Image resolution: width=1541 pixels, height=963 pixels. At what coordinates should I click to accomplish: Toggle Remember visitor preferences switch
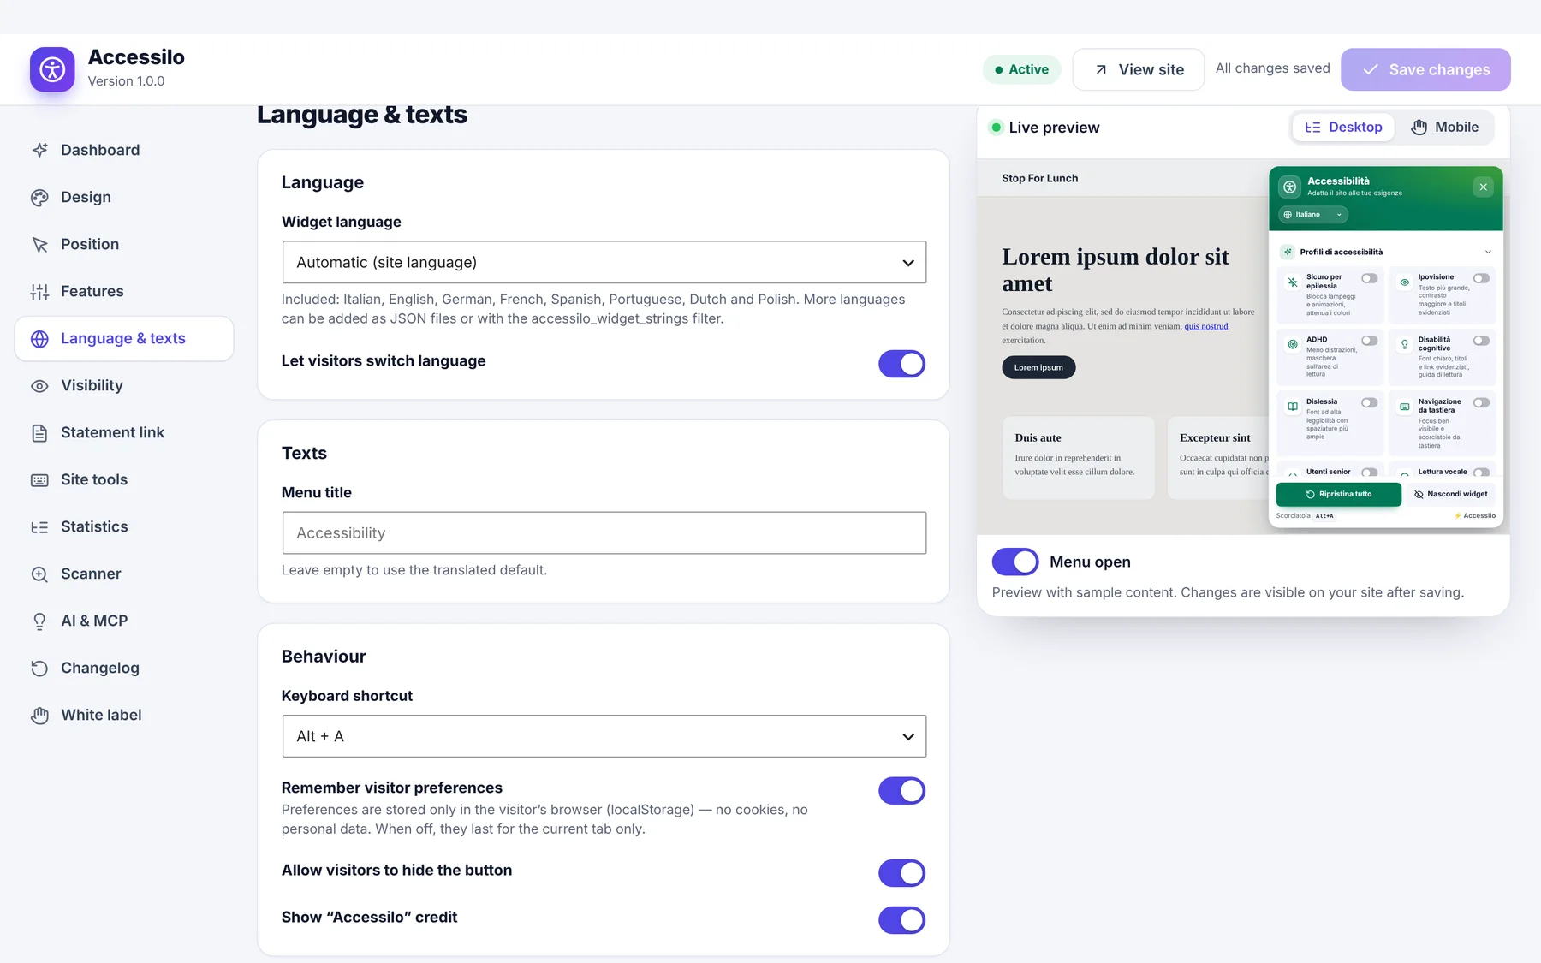[901, 791]
